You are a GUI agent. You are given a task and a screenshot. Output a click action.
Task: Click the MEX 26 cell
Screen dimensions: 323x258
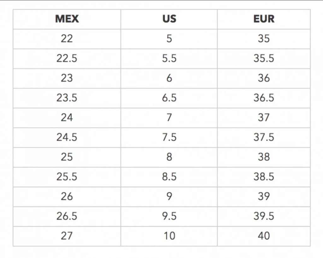67,197
